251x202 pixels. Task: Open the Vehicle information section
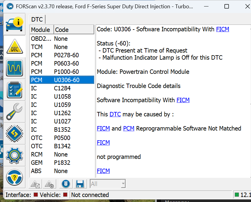click(14, 24)
